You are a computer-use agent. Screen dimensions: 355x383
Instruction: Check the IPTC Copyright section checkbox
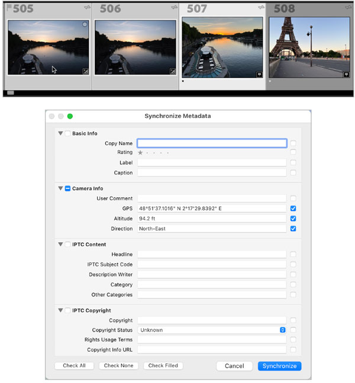tap(67, 310)
